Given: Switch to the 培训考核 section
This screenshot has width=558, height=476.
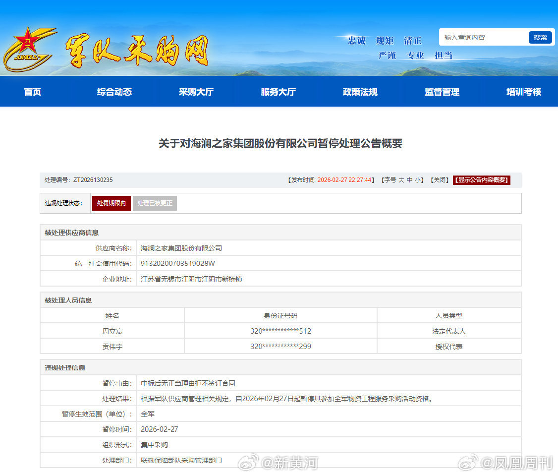Looking at the screenshot, I should tap(524, 92).
